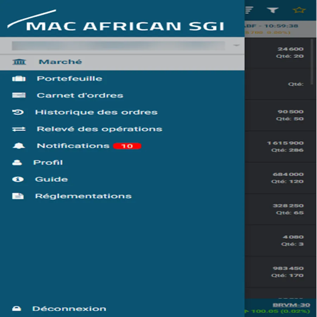Open the filter funnel icon
The height and width of the screenshot is (317, 317).
click(273, 10)
